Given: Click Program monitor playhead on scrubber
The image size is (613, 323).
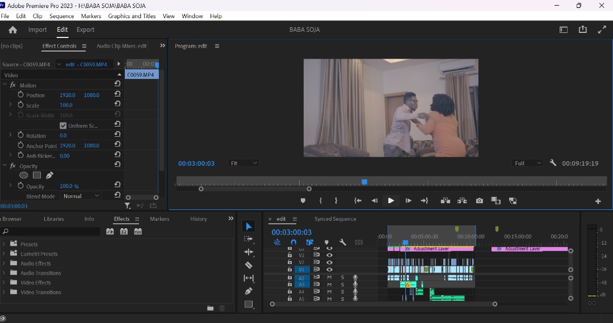Looking at the screenshot, I should [x=364, y=182].
